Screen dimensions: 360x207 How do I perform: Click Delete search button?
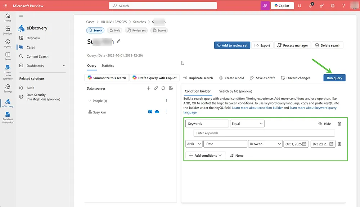click(328, 45)
